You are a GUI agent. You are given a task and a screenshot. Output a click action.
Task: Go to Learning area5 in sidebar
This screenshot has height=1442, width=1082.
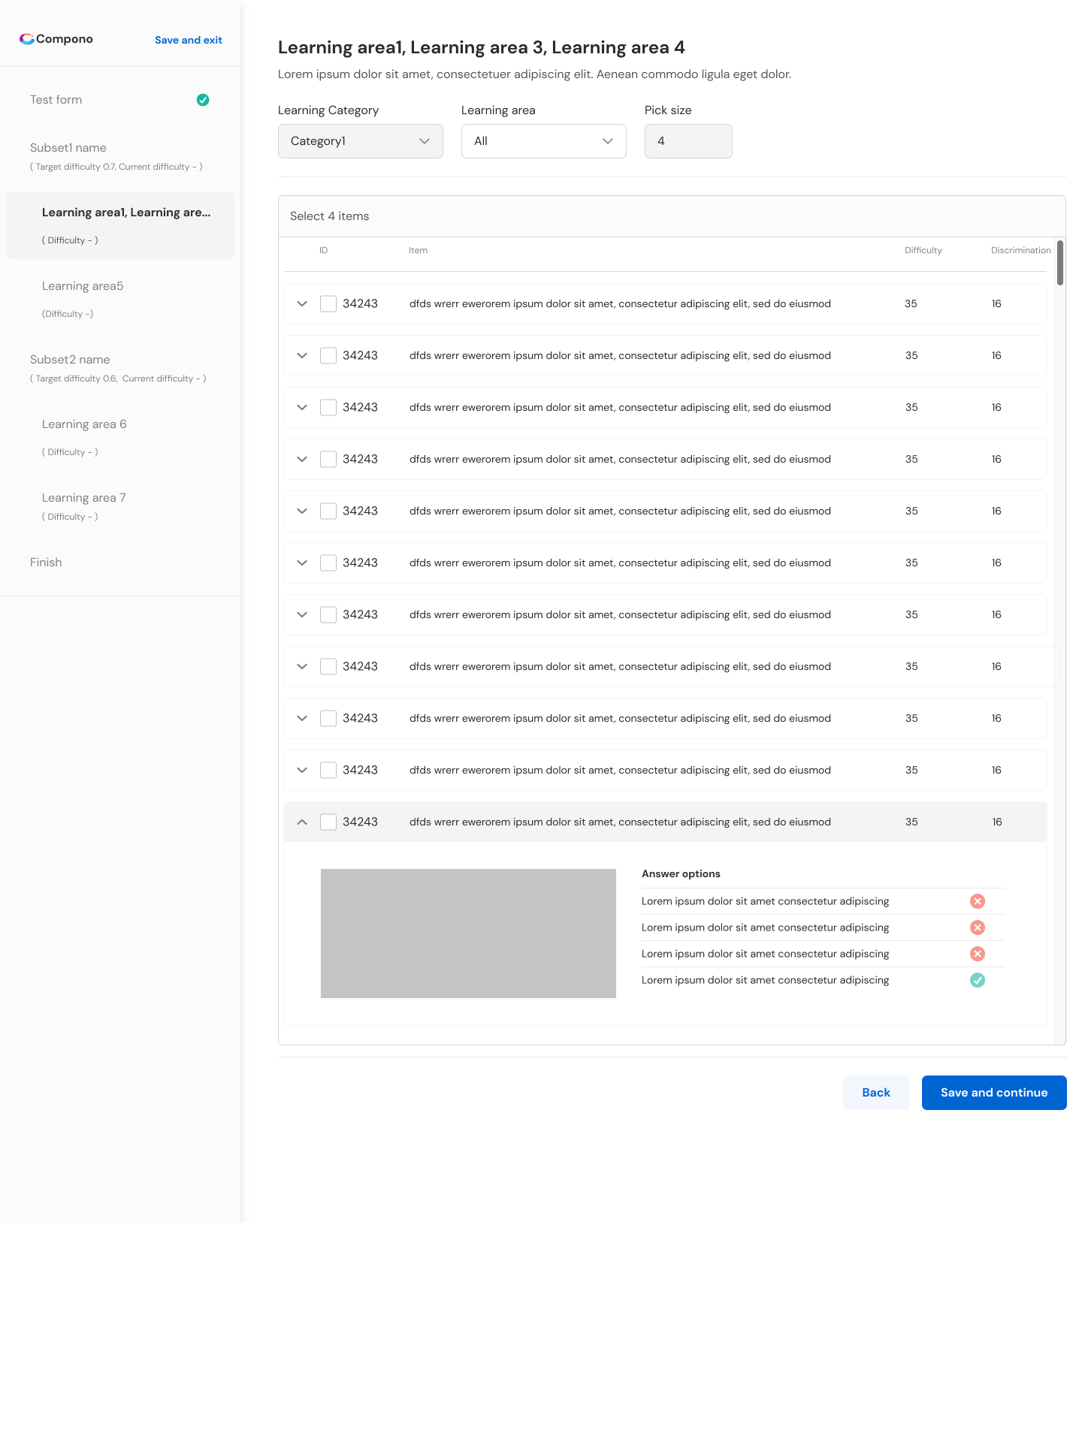tap(83, 286)
